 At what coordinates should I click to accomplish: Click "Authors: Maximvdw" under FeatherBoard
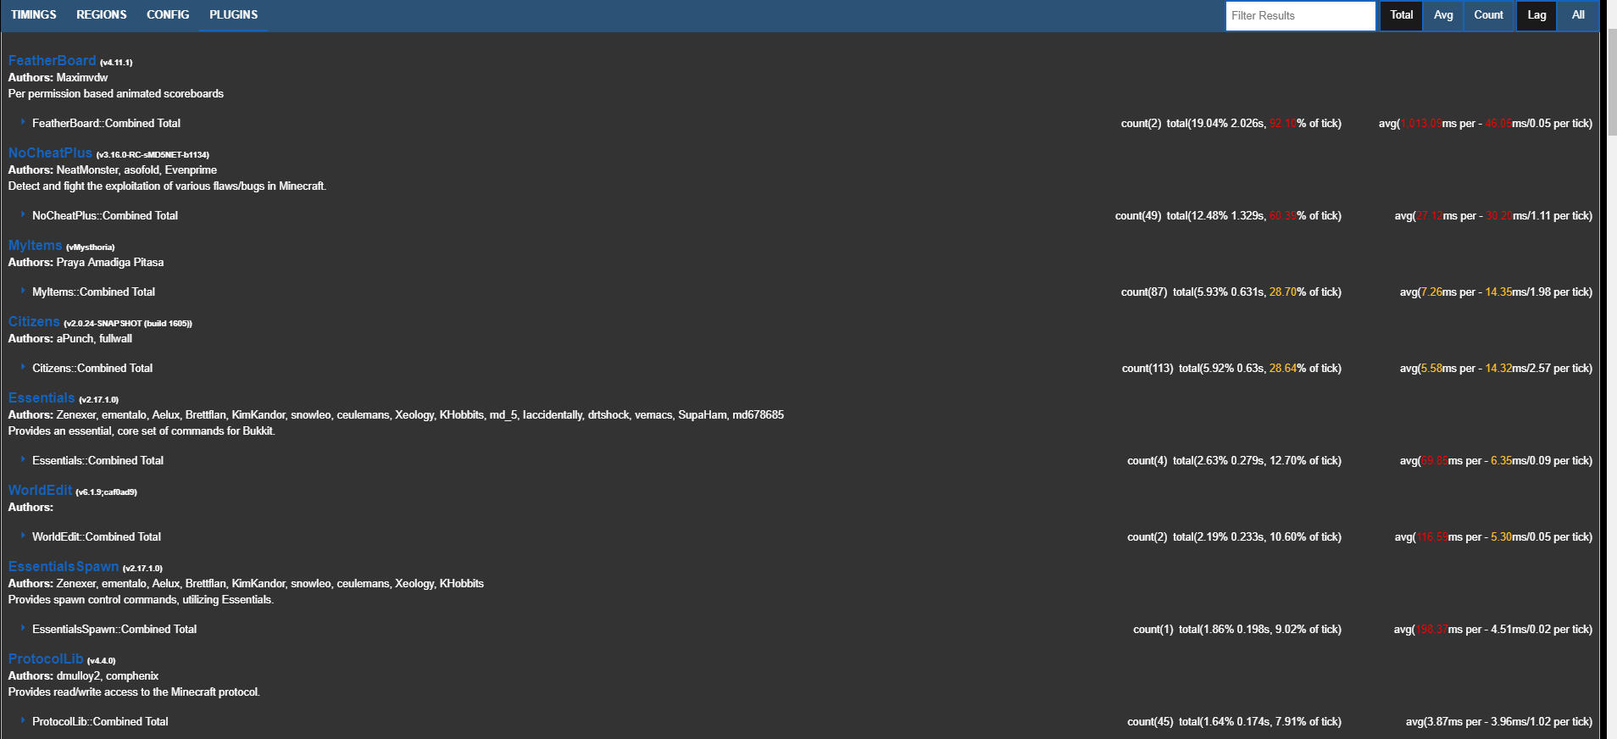[58, 77]
